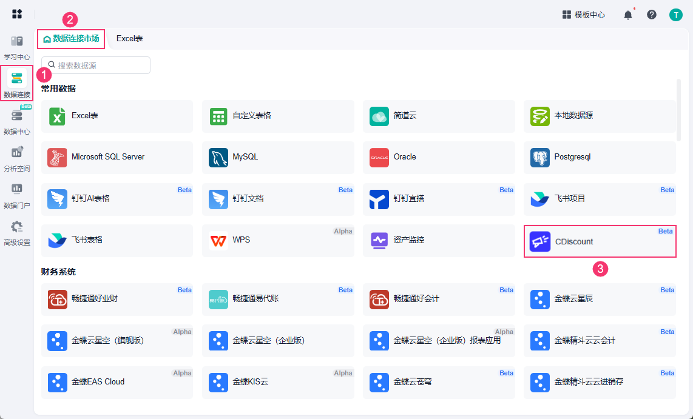Select the CDiscount connector
Viewport: 693px width, 419px height.
600,241
